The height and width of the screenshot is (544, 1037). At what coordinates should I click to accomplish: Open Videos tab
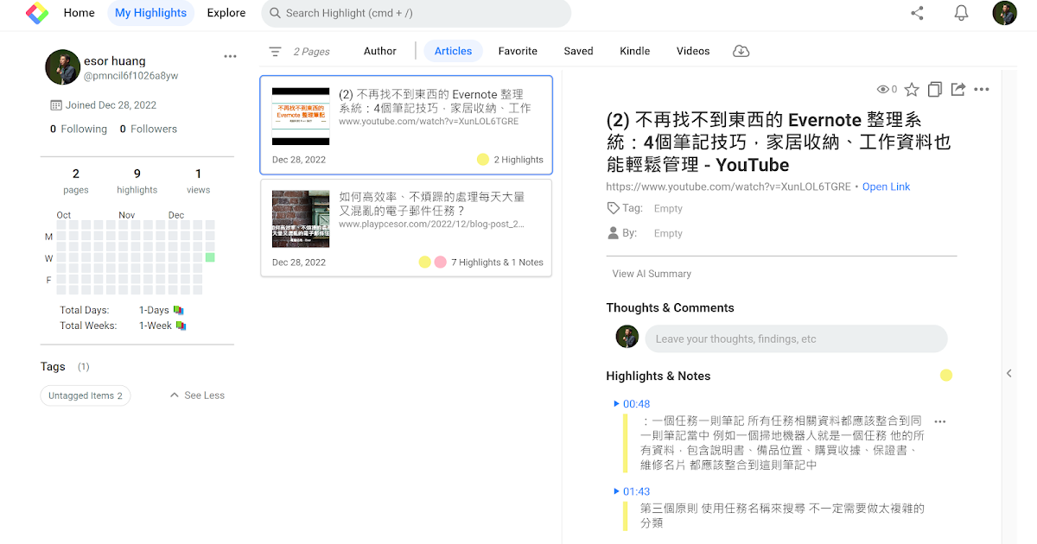click(693, 51)
